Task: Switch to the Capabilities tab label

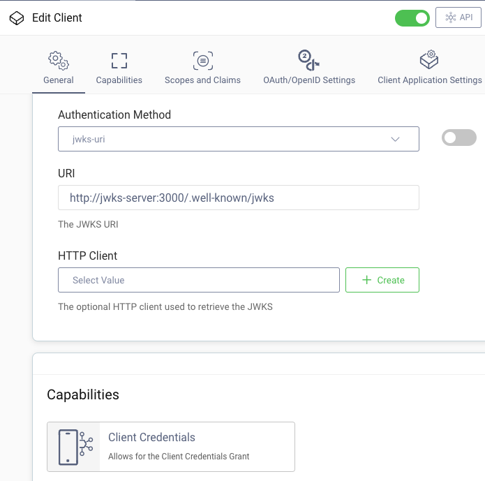Action: [119, 80]
